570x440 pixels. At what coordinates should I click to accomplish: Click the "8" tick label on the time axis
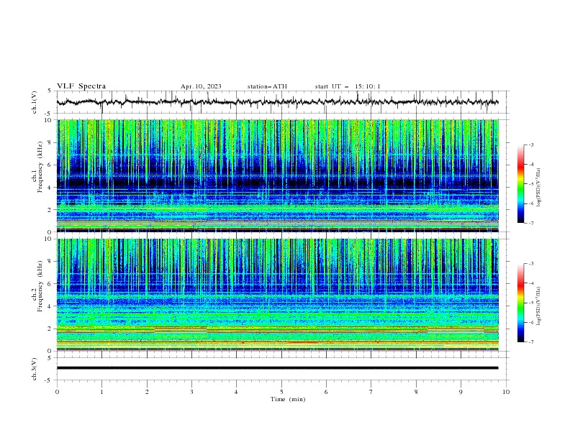(x=416, y=392)
